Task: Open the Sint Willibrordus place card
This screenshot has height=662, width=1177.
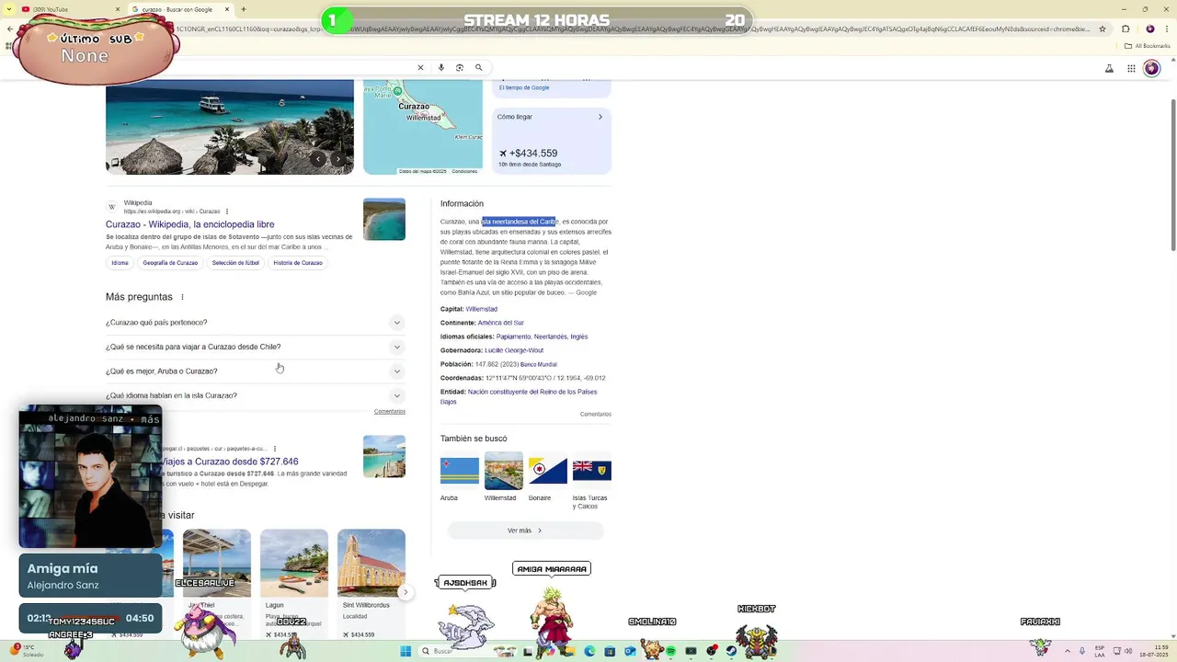Action: 371,585
